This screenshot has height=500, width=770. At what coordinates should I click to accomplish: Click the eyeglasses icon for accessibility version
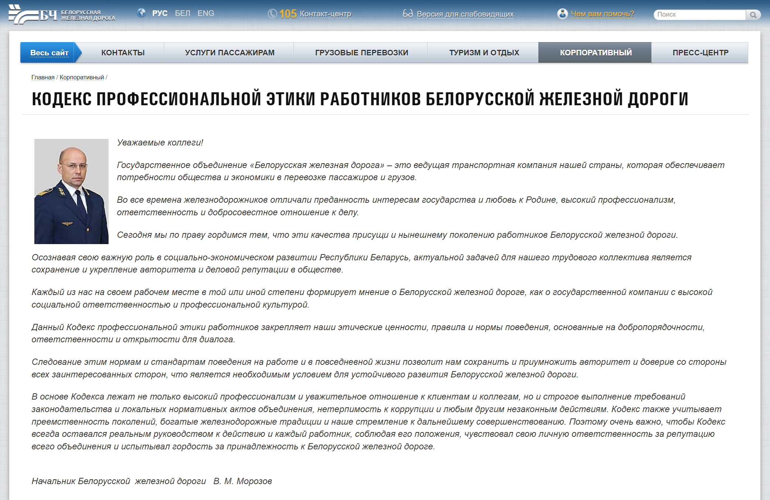pyautogui.click(x=408, y=13)
